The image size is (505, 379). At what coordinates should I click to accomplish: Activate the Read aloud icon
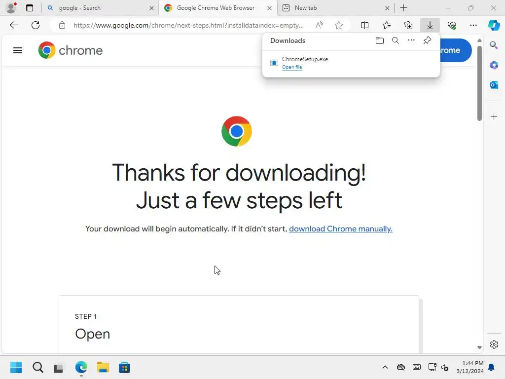[319, 25]
